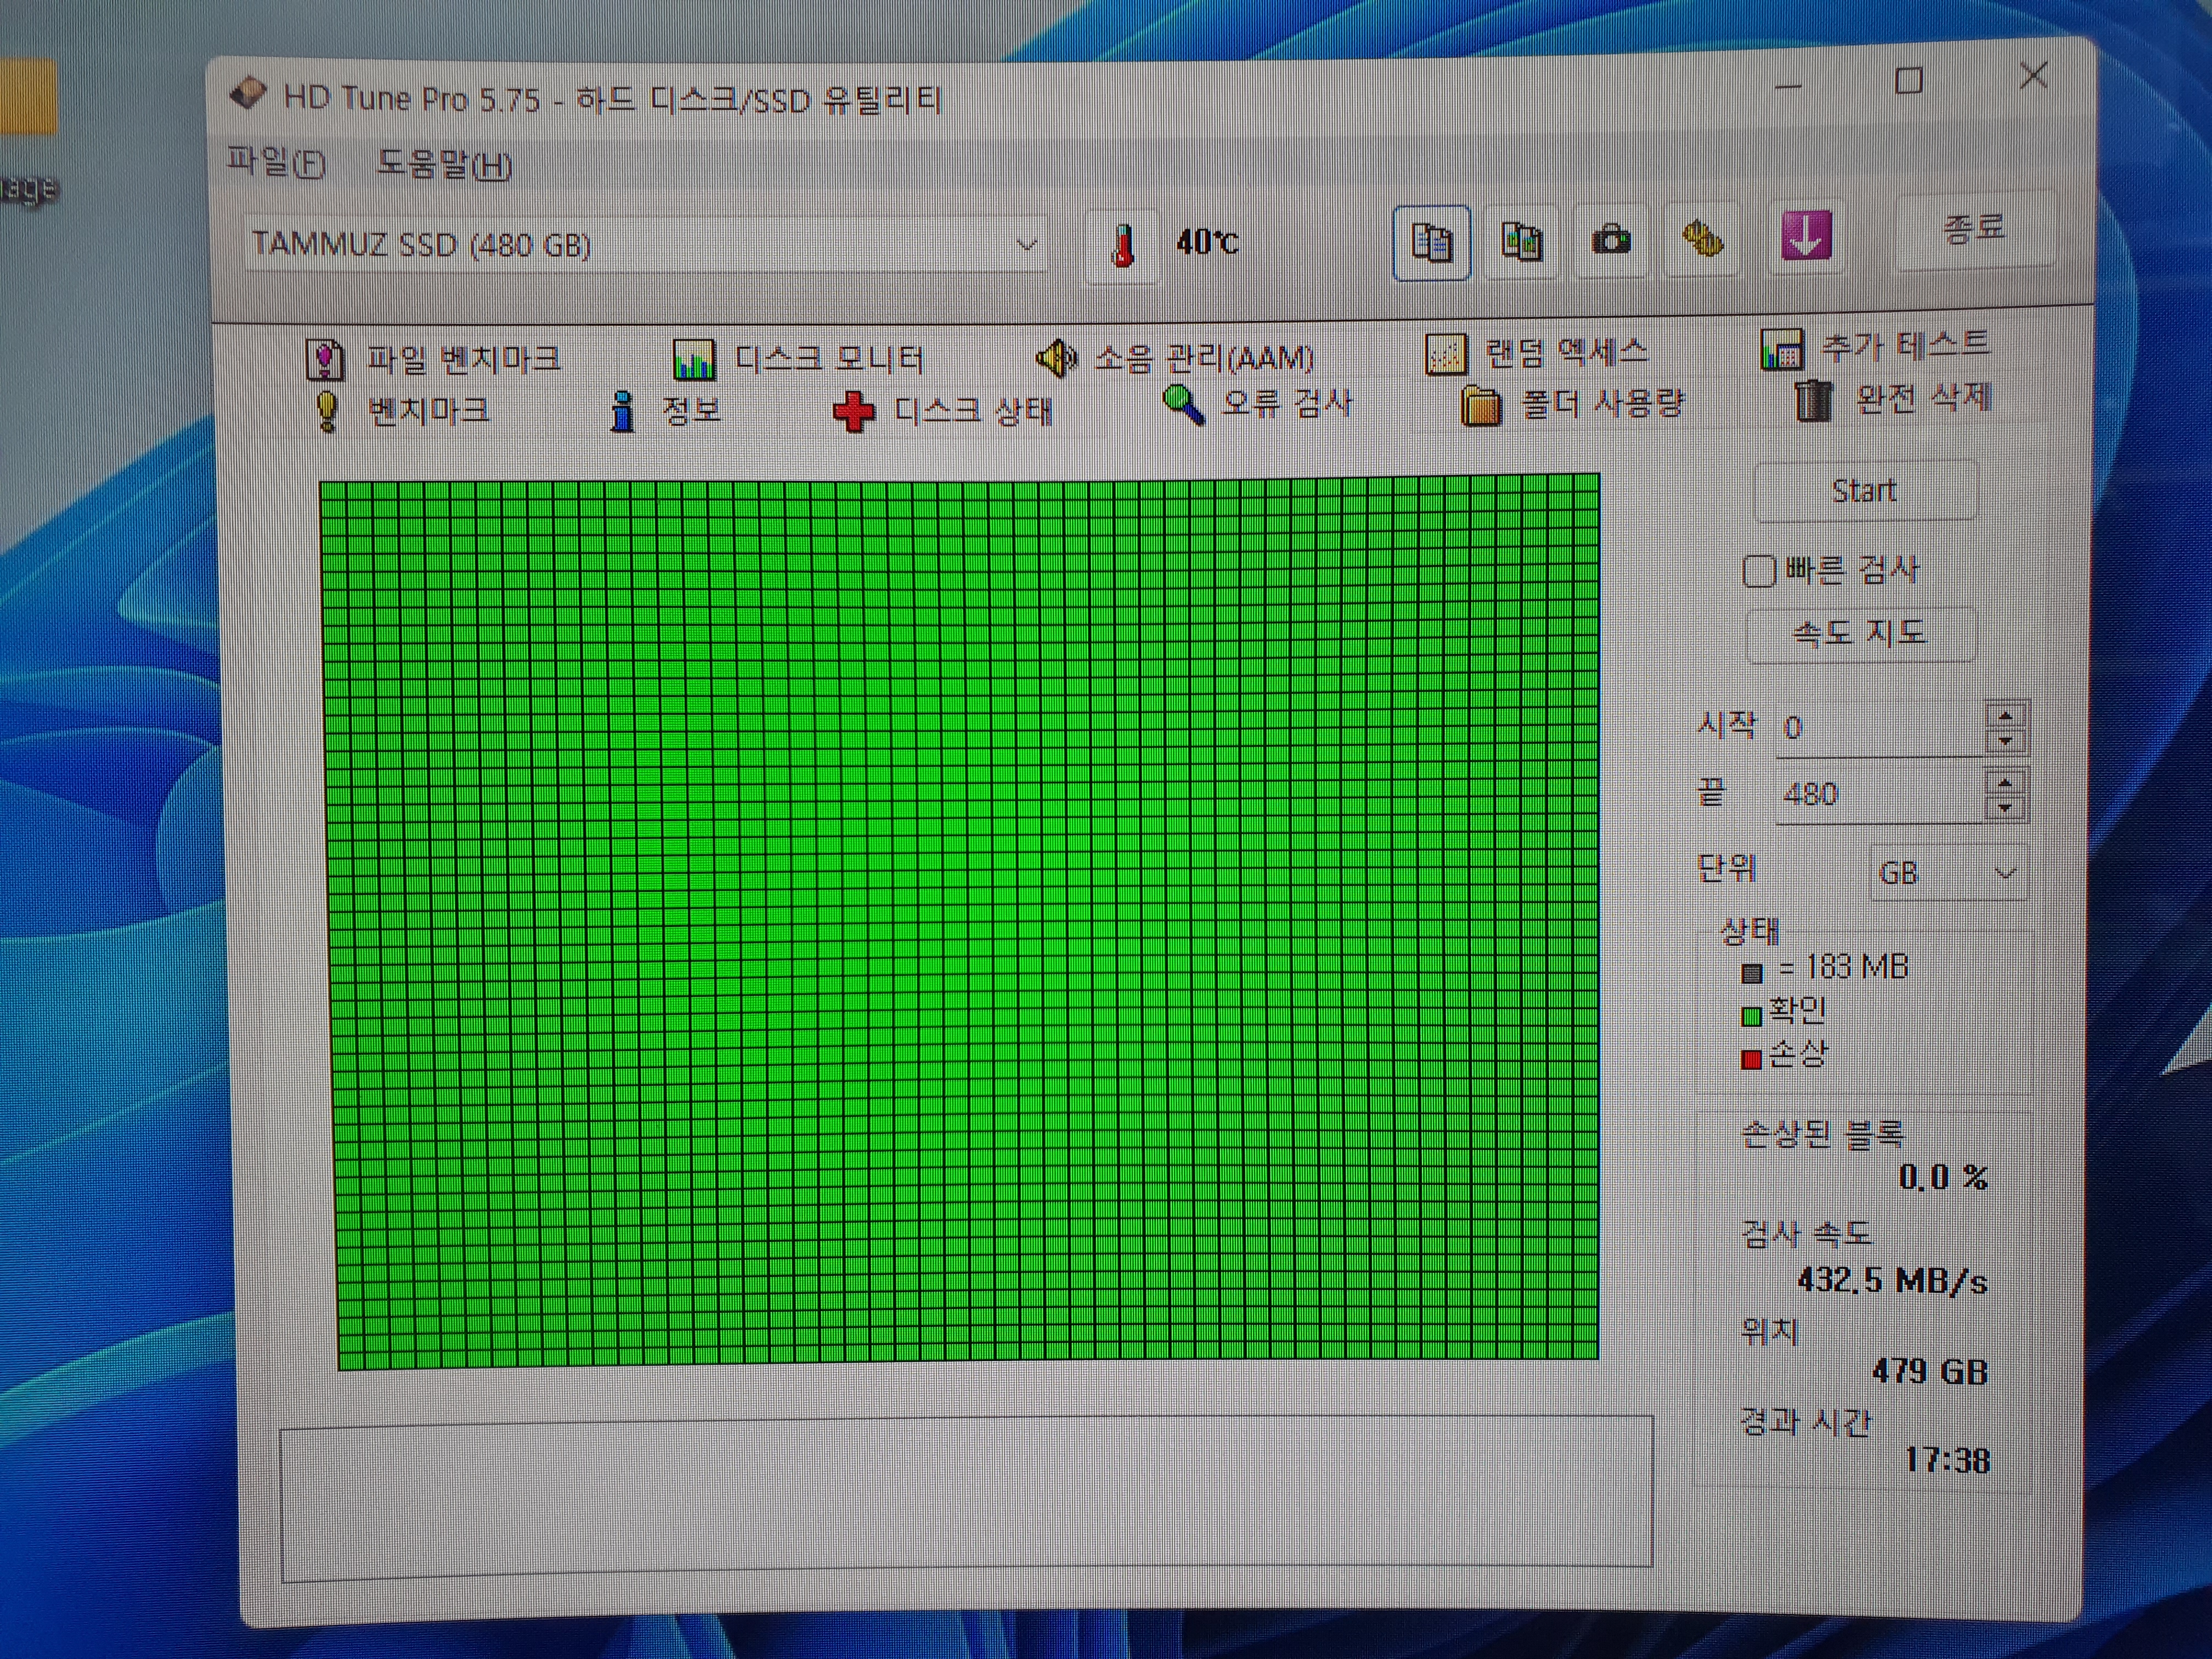The height and width of the screenshot is (1659, 2212).
Task: Expand the TAMMUZ SSD drive dropdown
Action: (x=1026, y=245)
